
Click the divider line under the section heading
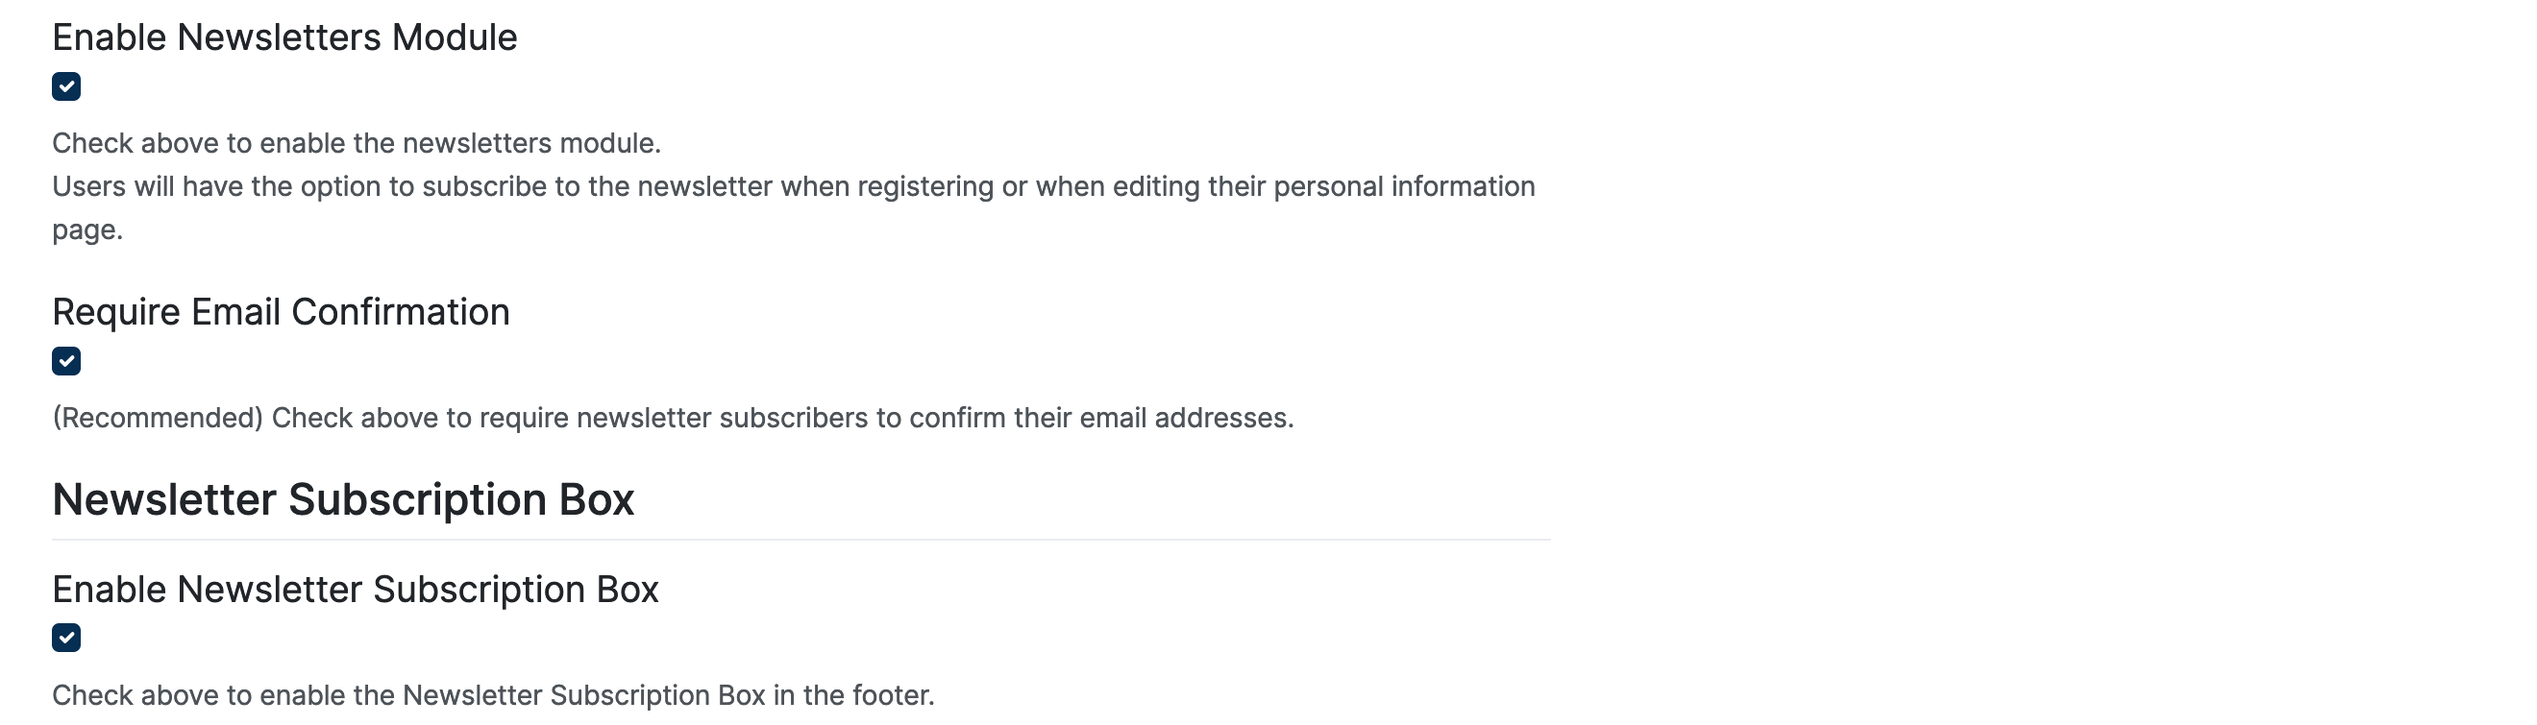click(x=800, y=539)
